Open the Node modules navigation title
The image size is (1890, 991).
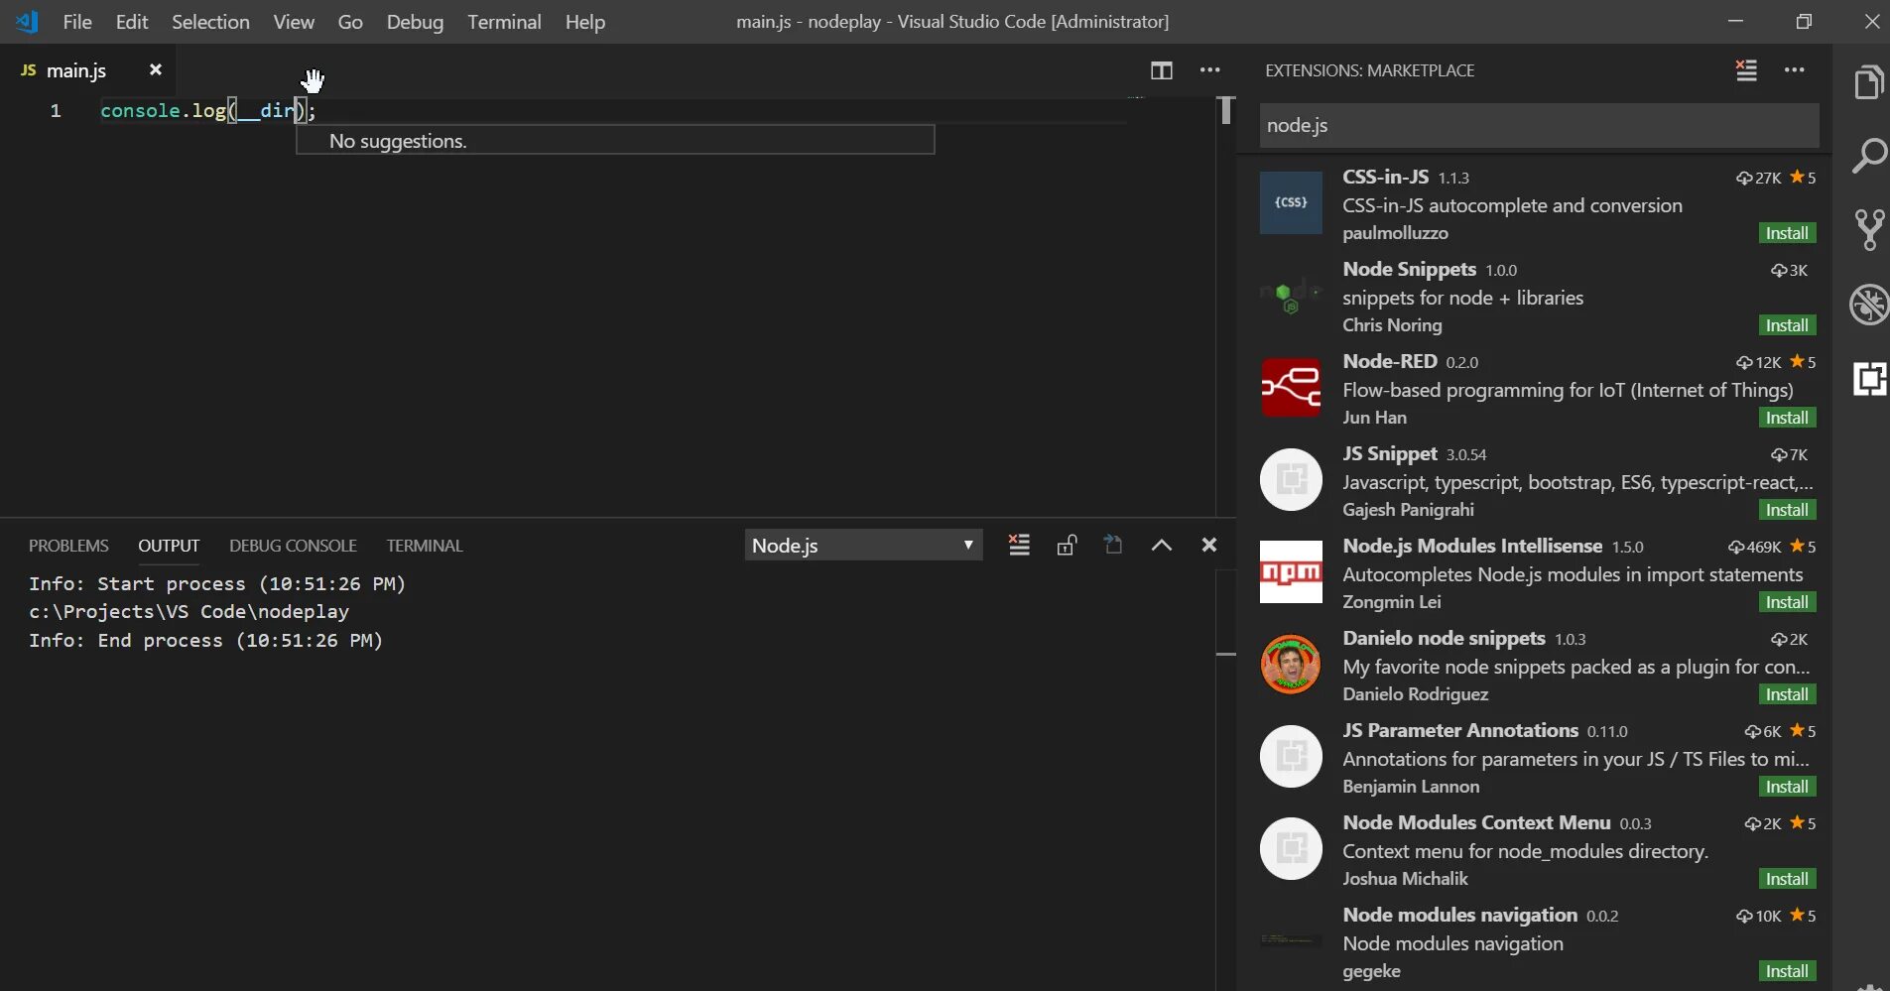(1459, 915)
